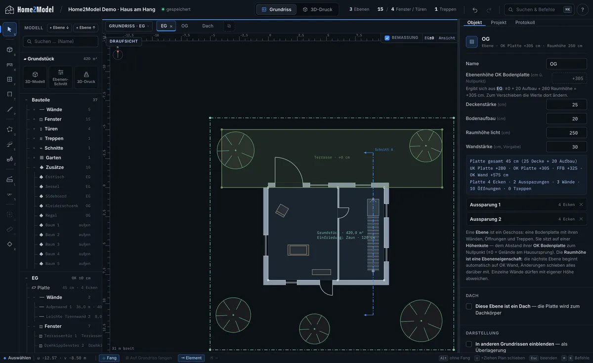
Task: Open the "Suchen & Befehle" command search
Action: [x=540, y=9]
